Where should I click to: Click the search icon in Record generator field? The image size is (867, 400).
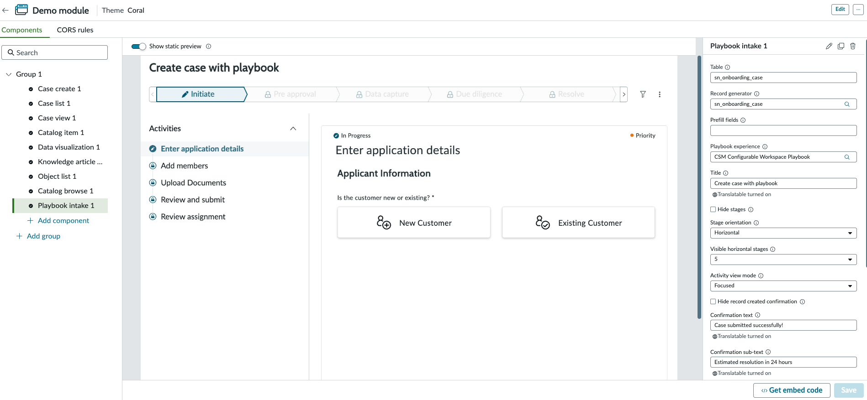point(847,104)
